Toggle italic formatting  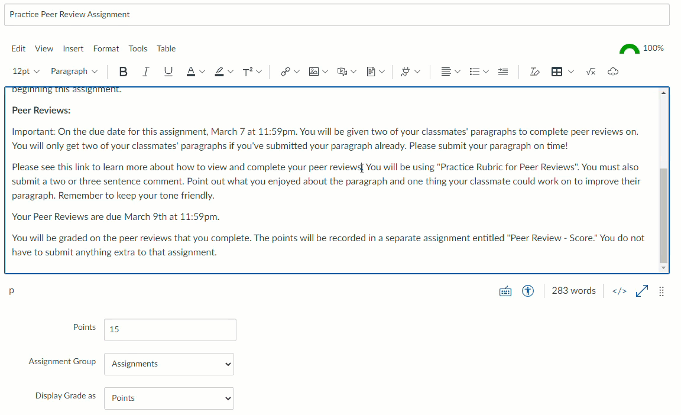click(146, 72)
